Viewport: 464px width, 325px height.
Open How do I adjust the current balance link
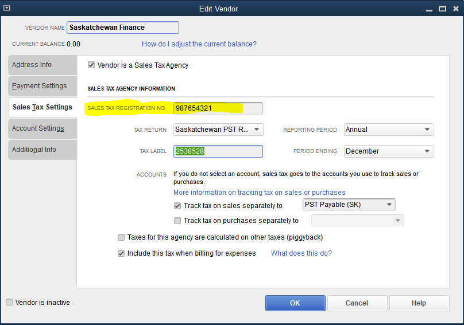pos(199,44)
